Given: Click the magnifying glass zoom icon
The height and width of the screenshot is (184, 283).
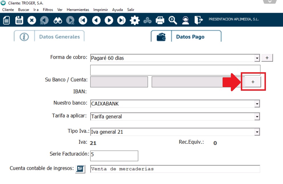Looking at the screenshot, I should click(173, 20).
